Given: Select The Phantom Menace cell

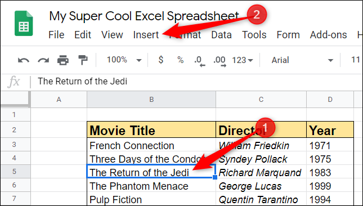Looking at the screenshot, I should (x=151, y=185).
